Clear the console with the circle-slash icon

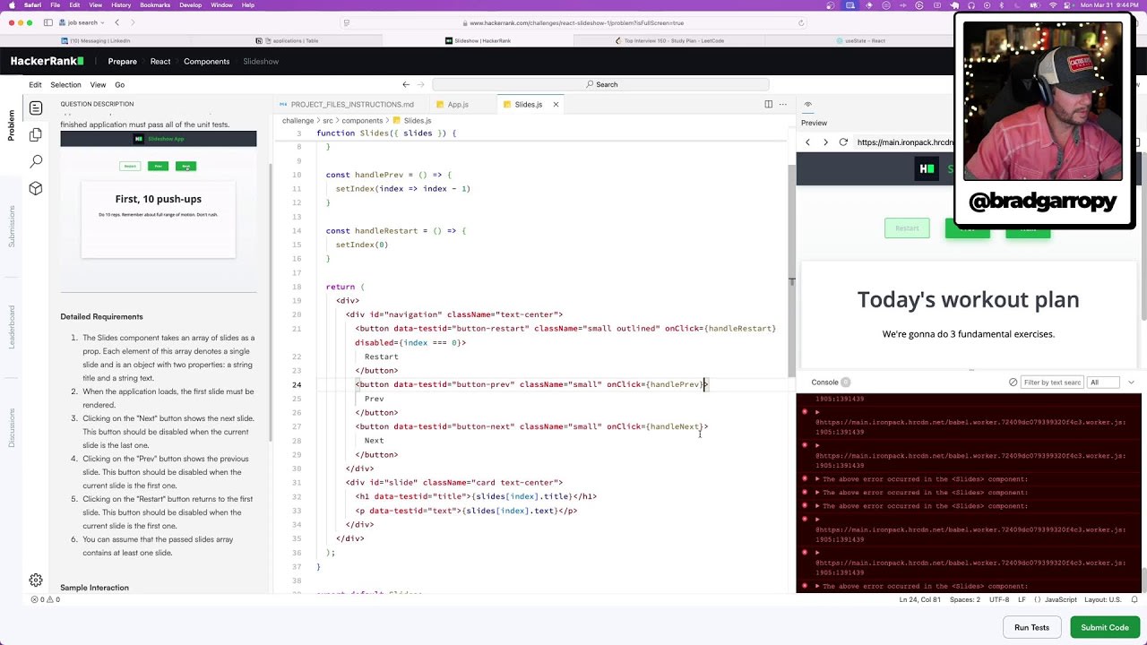point(1013,383)
